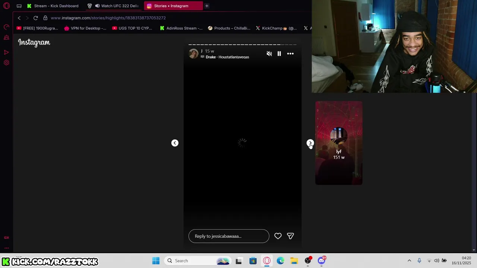Like the story with the heart icon

278,236
